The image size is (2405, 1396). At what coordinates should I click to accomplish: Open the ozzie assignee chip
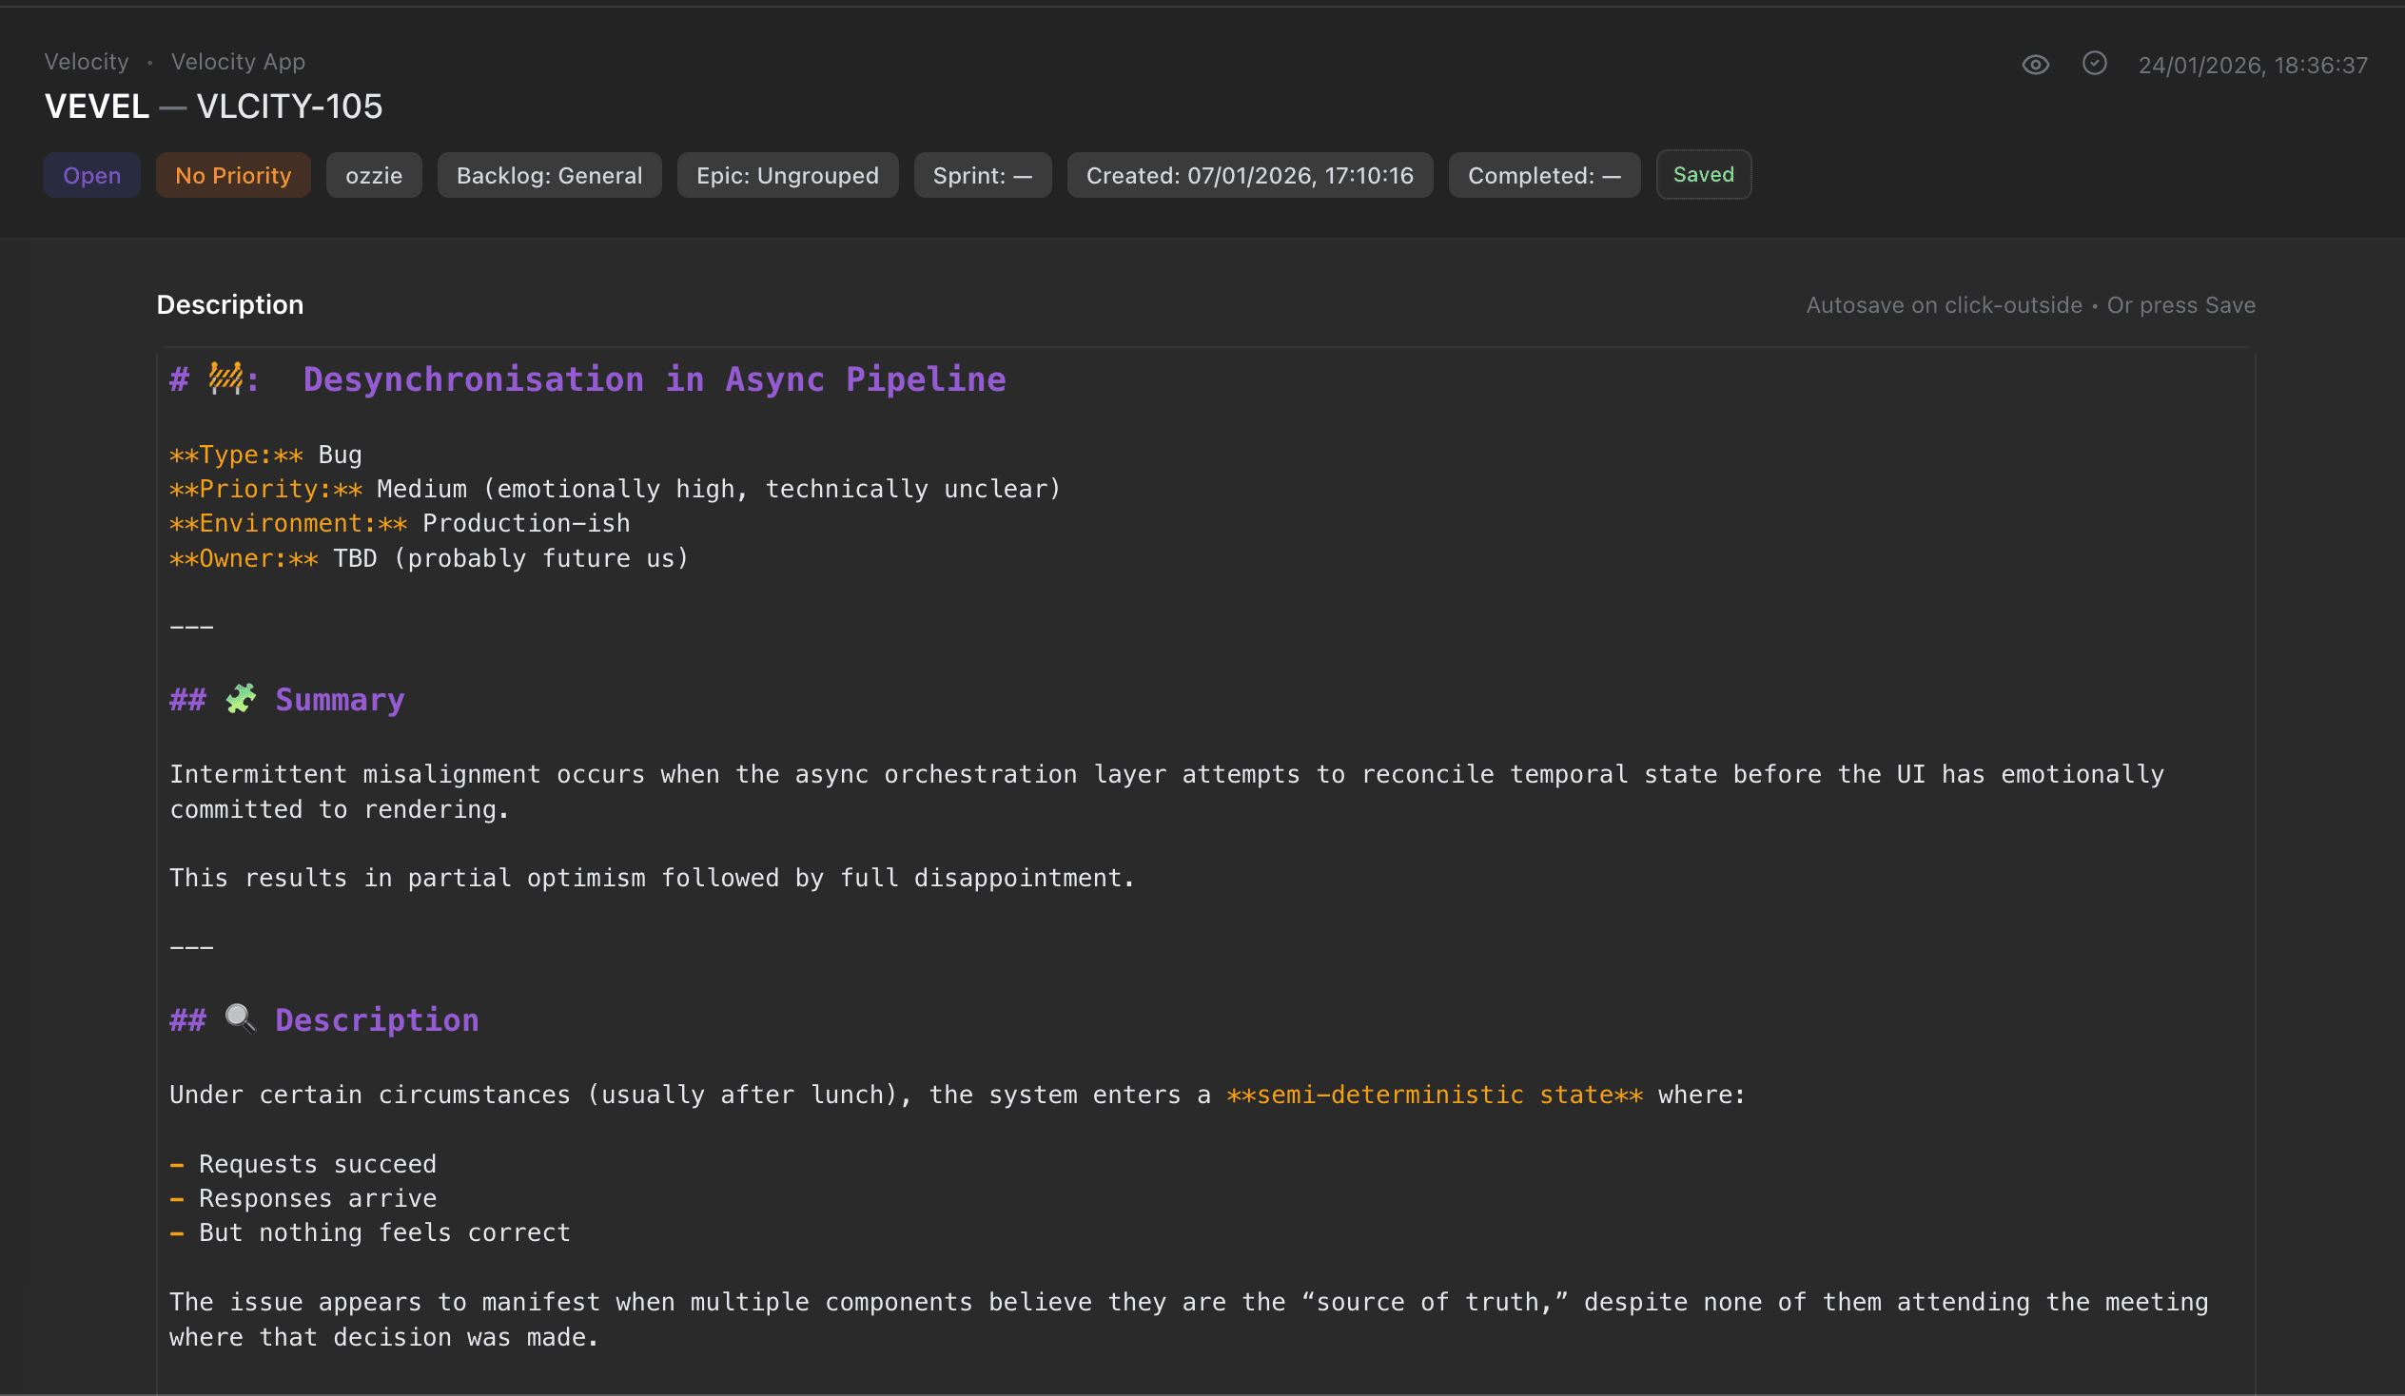(373, 176)
